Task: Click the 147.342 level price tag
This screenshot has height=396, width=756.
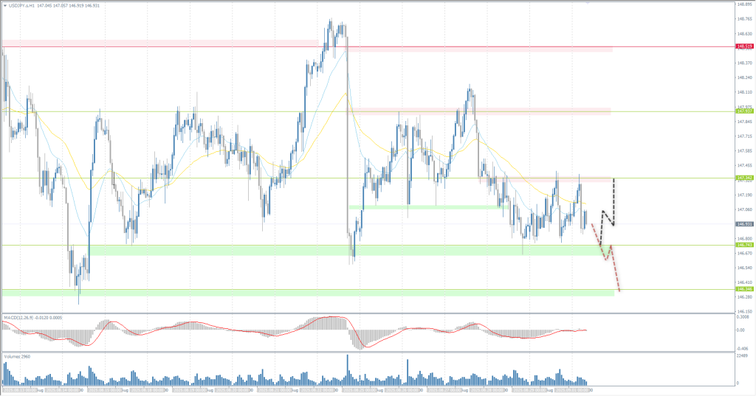Action: [x=744, y=178]
